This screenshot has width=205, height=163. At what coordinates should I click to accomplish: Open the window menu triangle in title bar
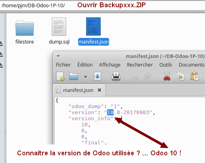click(58, 56)
